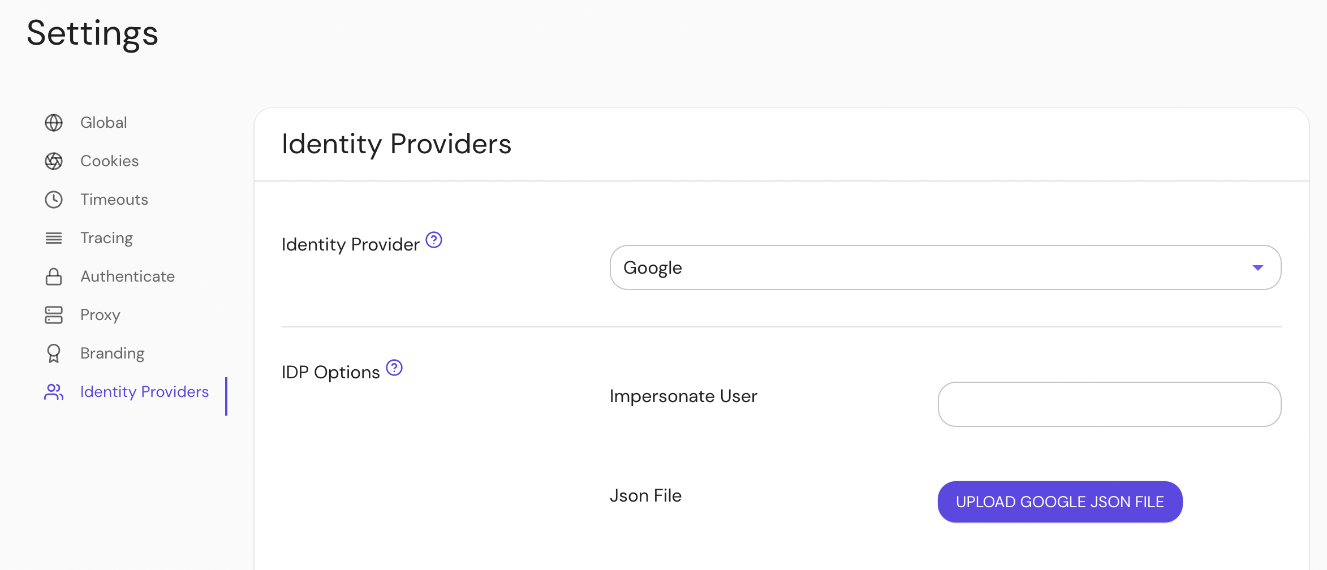Switch to the Timeouts settings section
1327x570 pixels.
pos(114,199)
